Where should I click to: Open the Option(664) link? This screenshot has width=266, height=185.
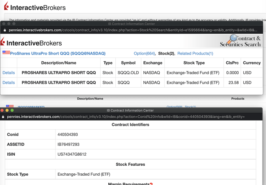144,54
